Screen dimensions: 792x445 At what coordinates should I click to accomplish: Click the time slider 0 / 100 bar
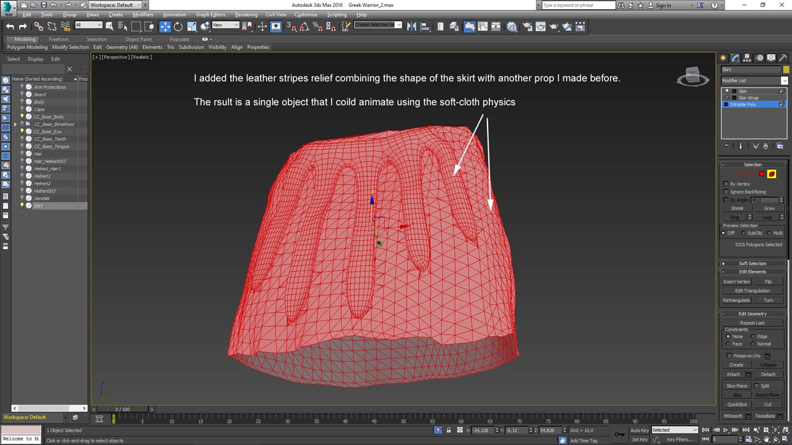(123, 409)
